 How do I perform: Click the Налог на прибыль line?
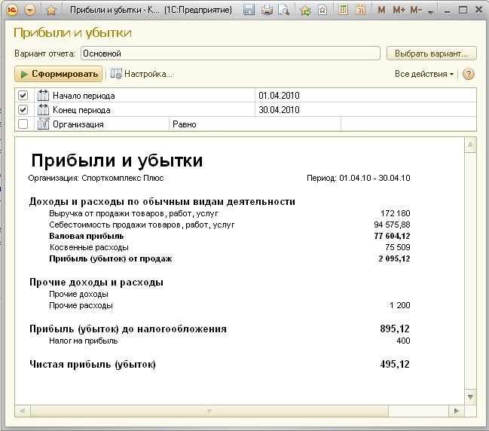click(x=84, y=341)
